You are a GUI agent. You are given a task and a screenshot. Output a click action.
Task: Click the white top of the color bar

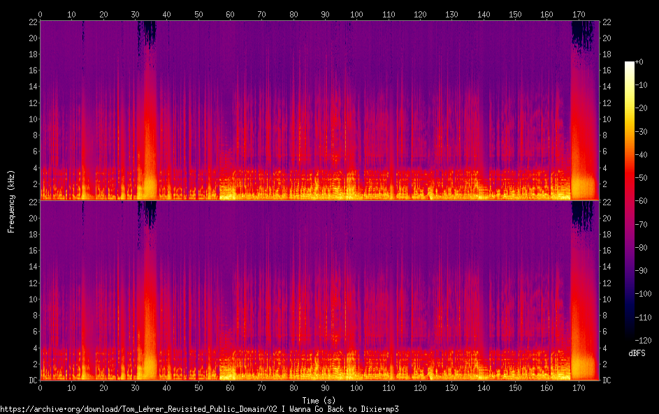pos(629,64)
